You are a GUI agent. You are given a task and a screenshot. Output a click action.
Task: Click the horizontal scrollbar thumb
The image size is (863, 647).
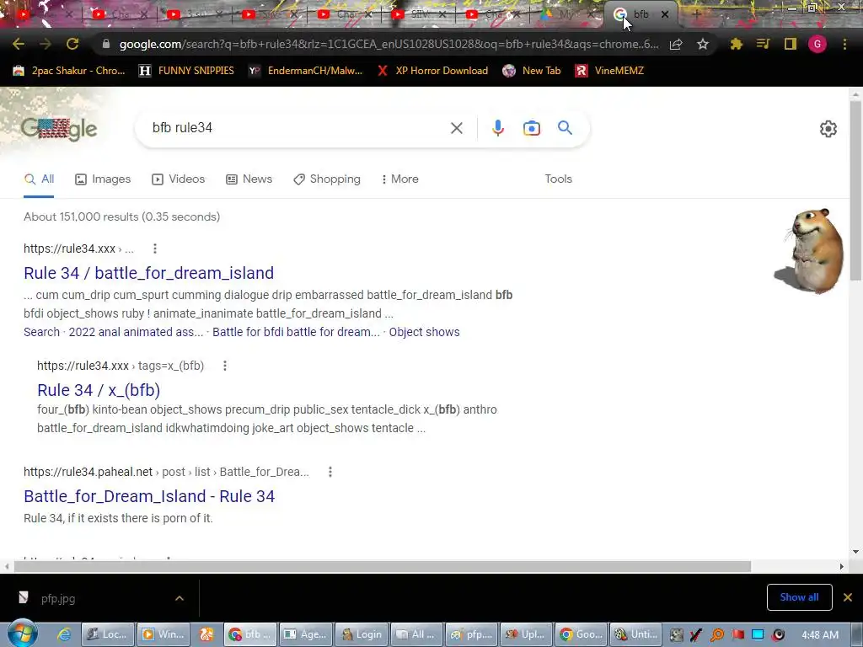[x=383, y=566]
